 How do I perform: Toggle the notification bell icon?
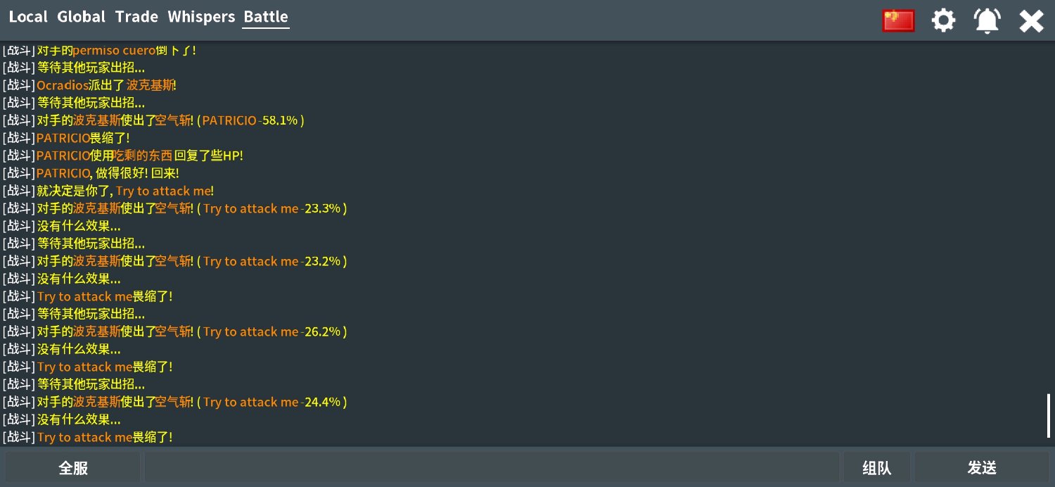tap(987, 20)
